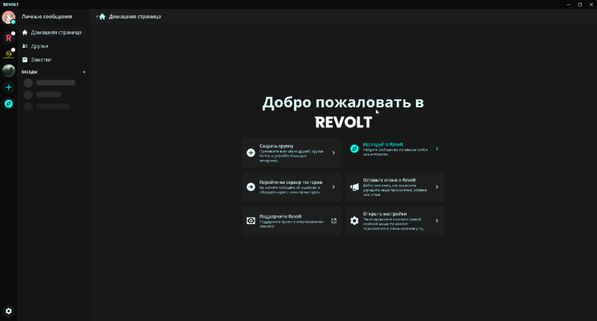Screen dimensions: 597x321
Task: Click the external link icon on Поддержите Revolt
Action: (x=334, y=221)
